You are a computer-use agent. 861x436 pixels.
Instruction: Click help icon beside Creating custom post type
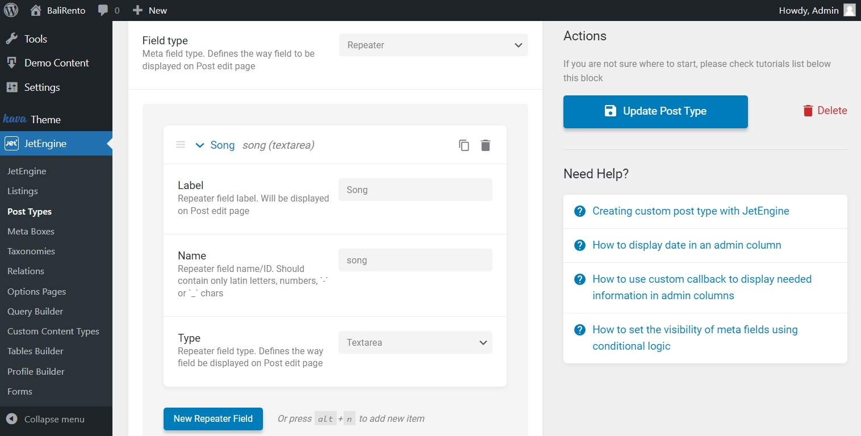(580, 211)
